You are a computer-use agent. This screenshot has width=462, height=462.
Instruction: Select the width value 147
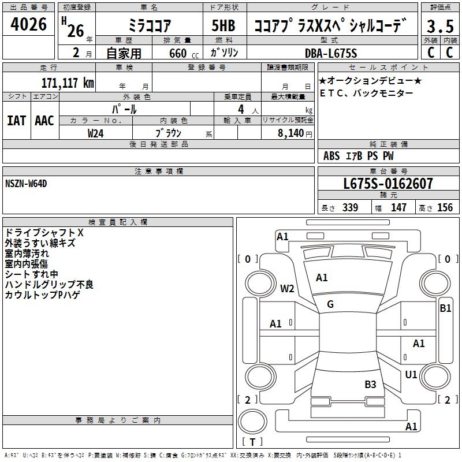(x=398, y=207)
